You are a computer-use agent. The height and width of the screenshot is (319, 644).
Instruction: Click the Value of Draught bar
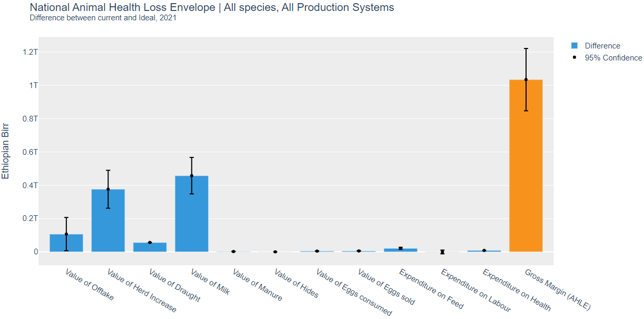point(150,247)
